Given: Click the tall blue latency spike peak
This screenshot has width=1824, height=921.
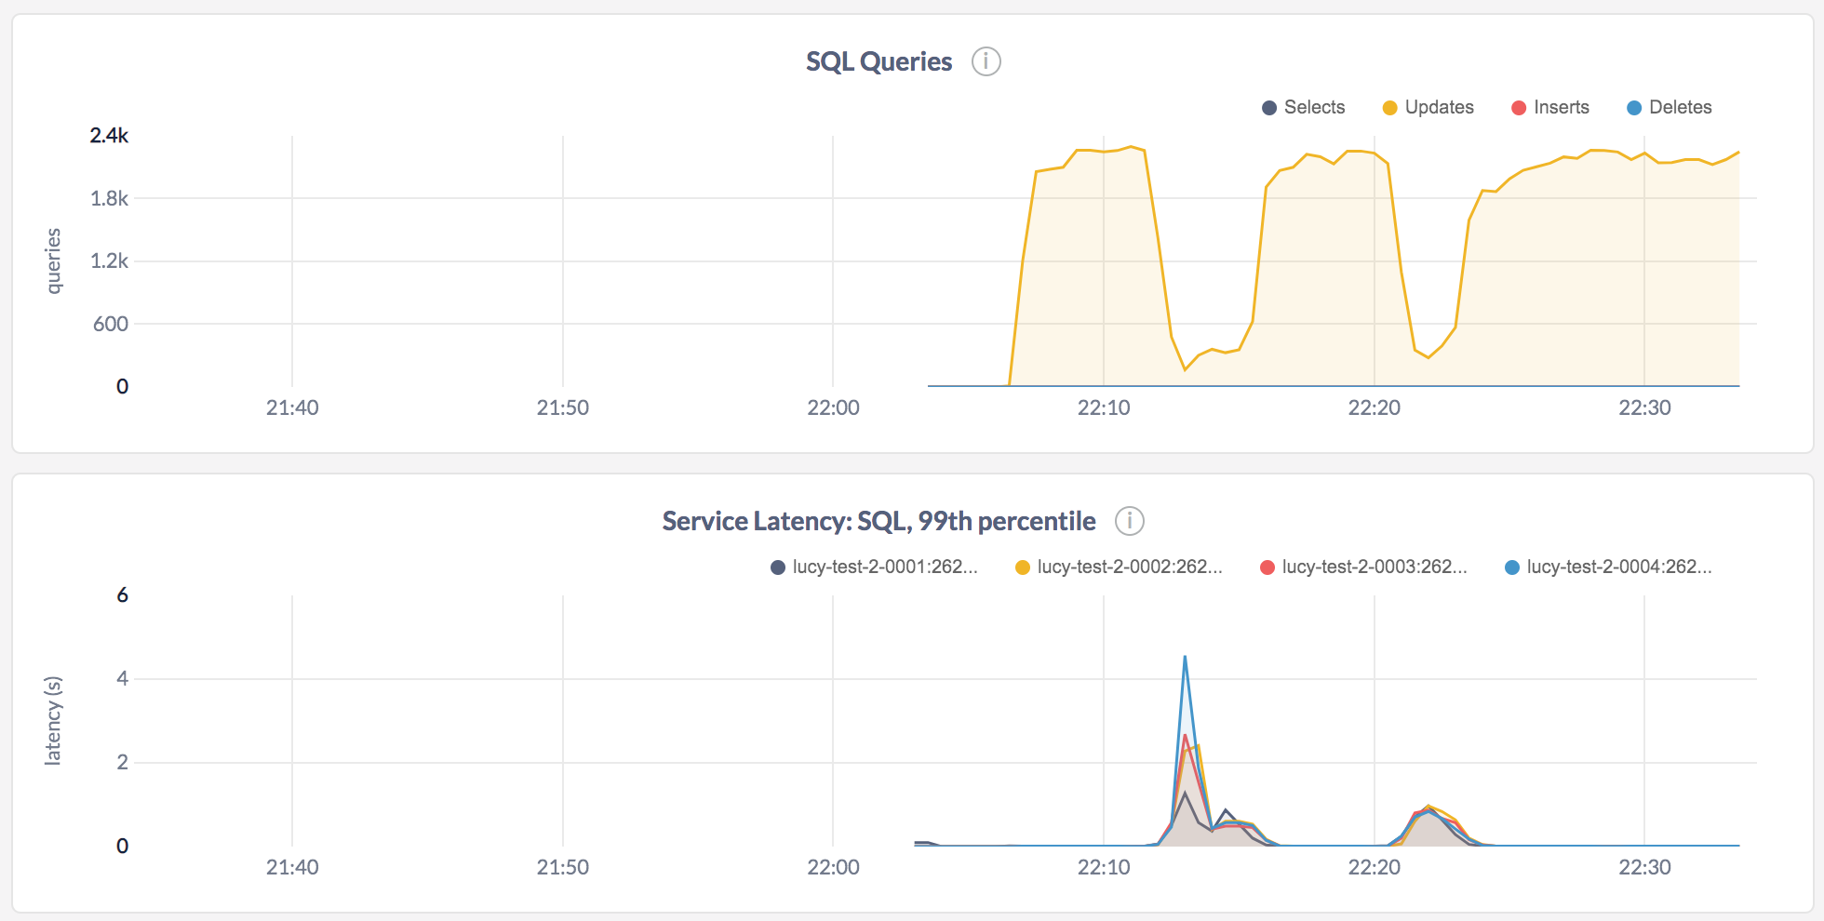Looking at the screenshot, I should pyautogui.click(x=1185, y=657).
